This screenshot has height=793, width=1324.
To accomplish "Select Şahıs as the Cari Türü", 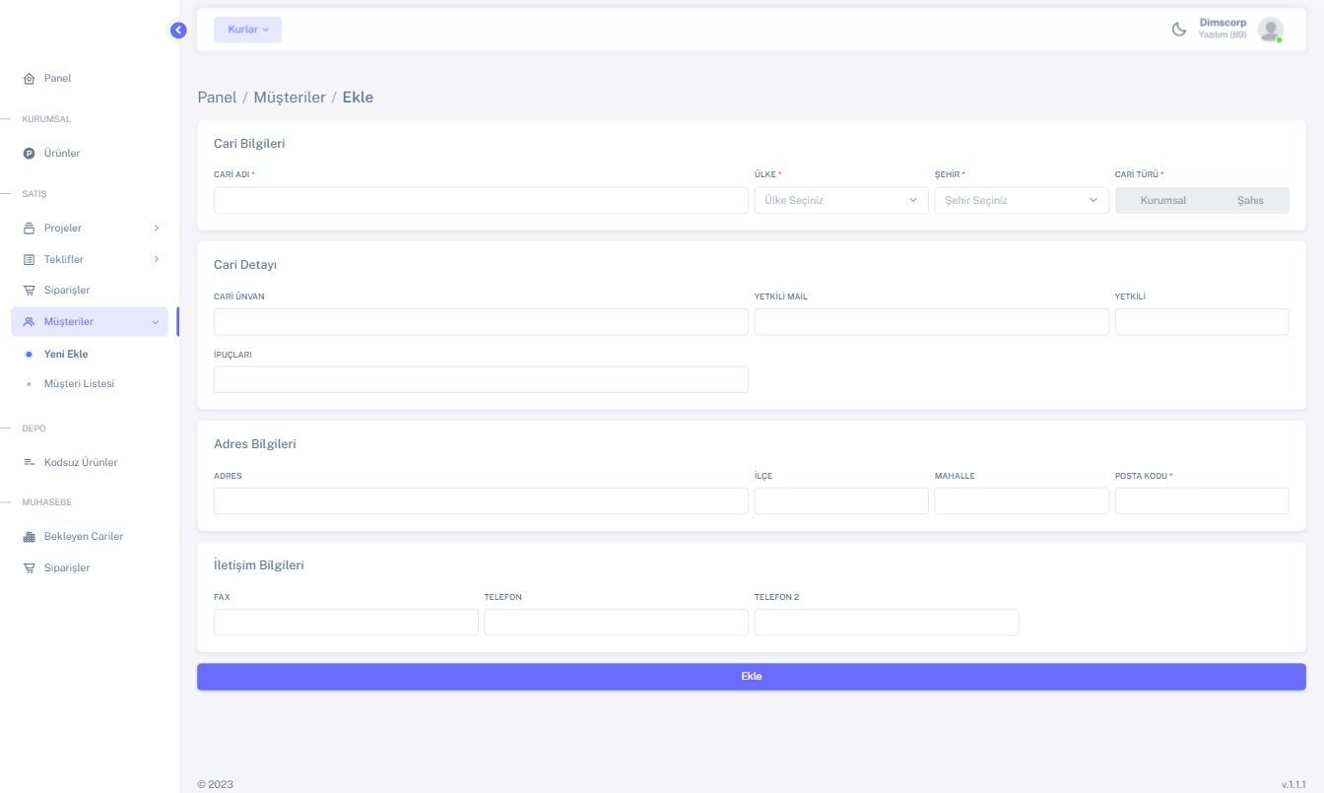I will tap(1249, 201).
